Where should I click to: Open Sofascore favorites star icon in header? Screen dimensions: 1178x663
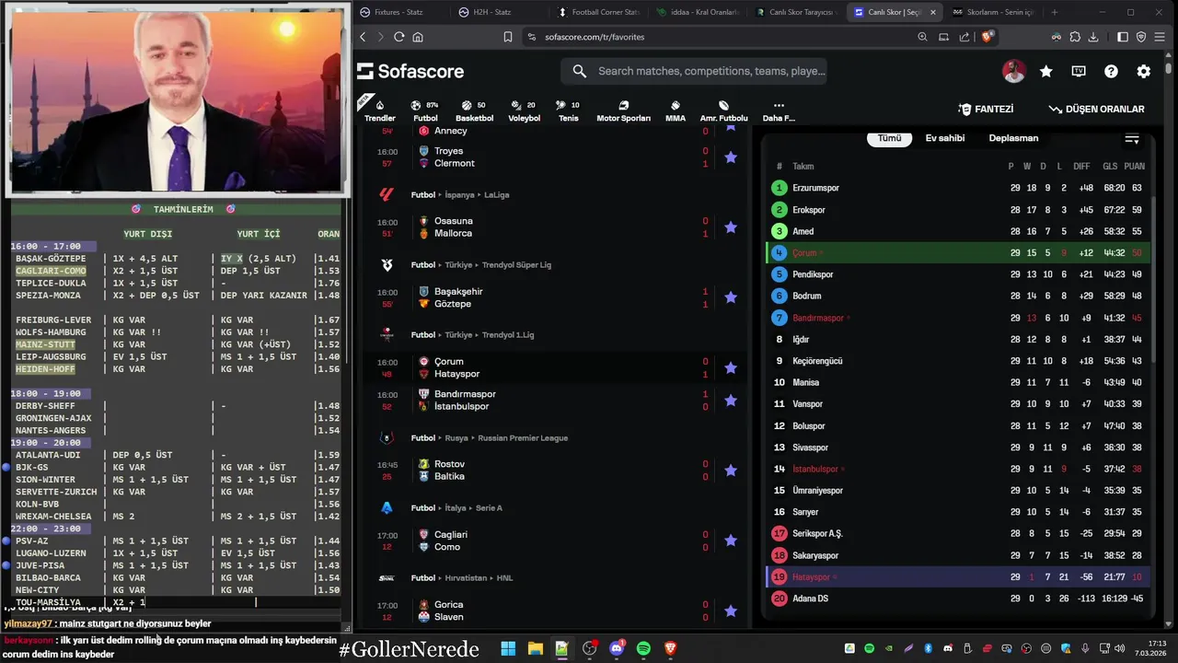1046,71
